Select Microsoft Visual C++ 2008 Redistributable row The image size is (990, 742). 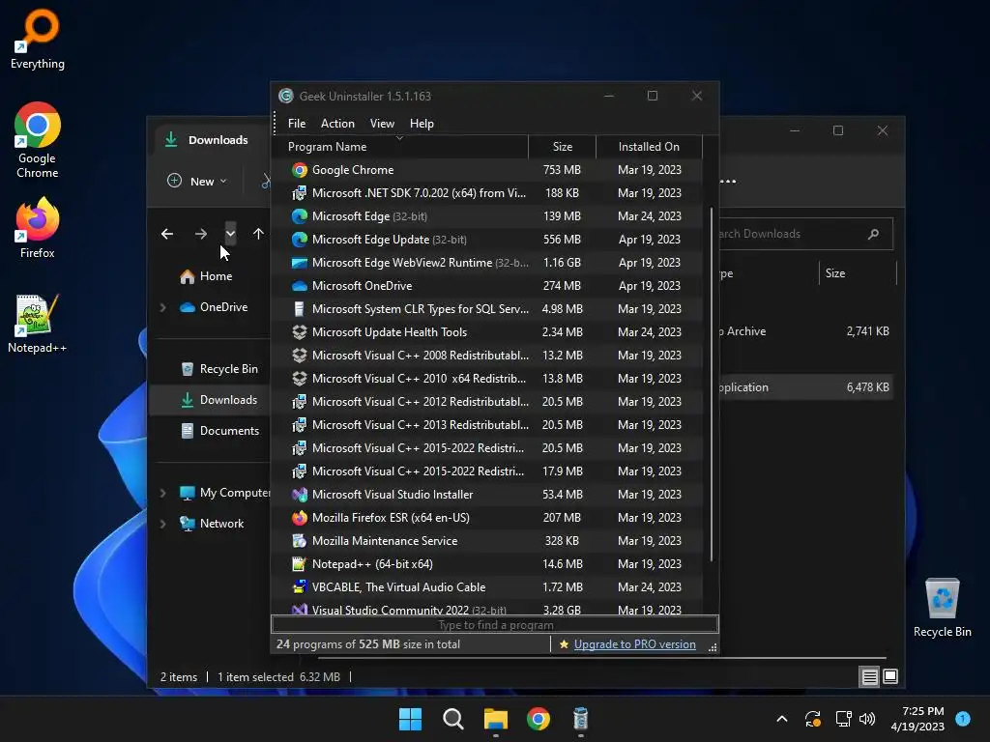tap(486, 356)
